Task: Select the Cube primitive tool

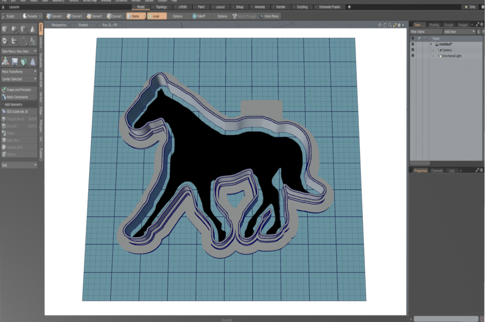Action: (x=5, y=29)
